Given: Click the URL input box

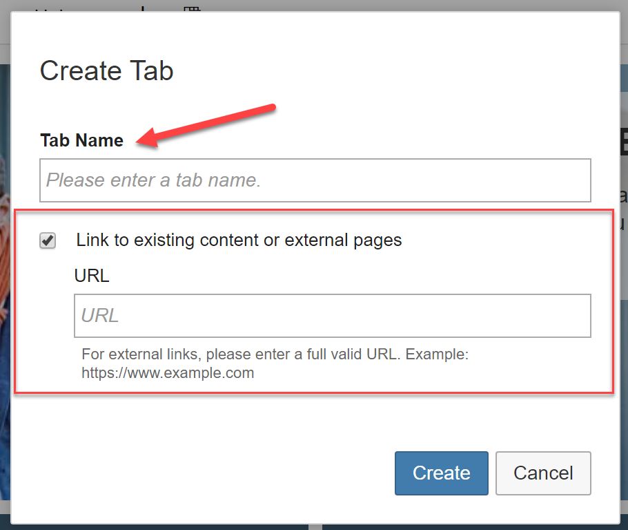Looking at the screenshot, I should coord(333,316).
